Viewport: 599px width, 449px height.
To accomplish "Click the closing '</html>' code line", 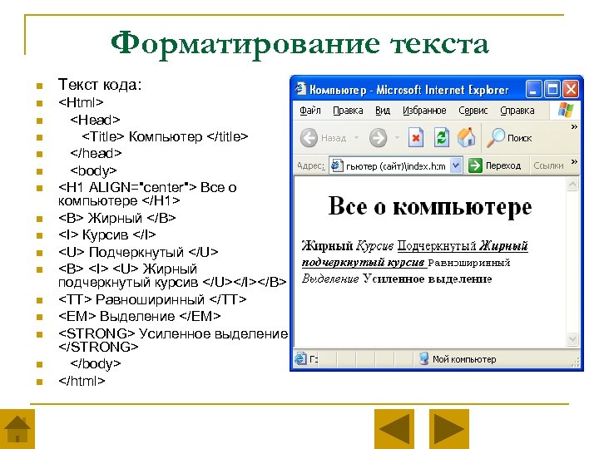I will point(82,381).
